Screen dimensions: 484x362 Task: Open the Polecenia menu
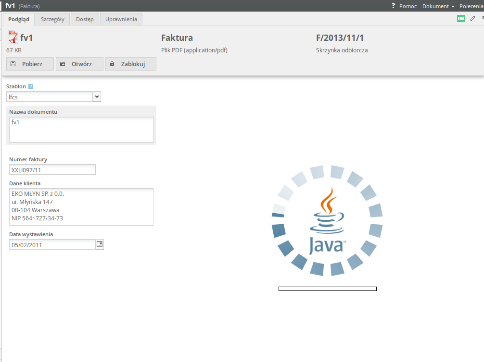(471, 6)
